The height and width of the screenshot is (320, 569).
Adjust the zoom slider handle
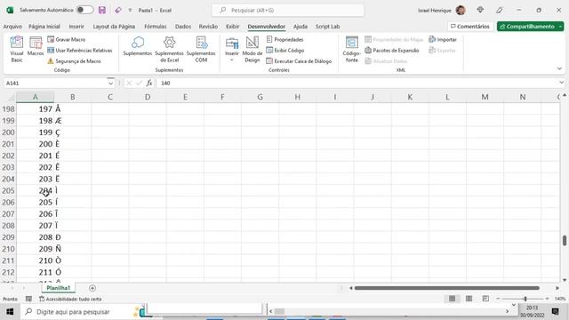(x=525, y=299)
